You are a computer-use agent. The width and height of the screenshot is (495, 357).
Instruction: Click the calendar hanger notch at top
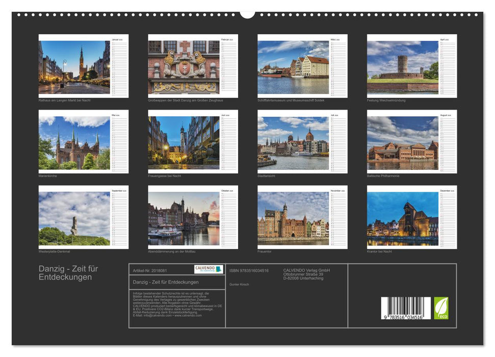click(247, 14)
